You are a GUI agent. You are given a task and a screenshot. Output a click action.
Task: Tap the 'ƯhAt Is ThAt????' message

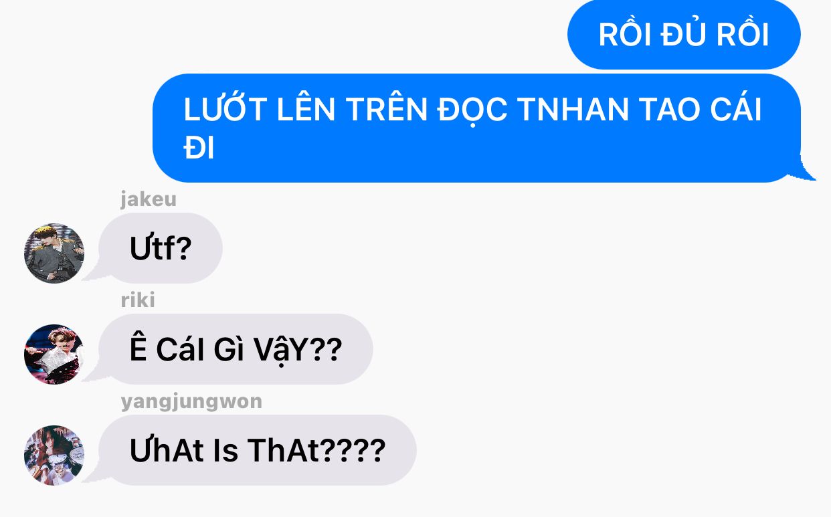(258, 450)
